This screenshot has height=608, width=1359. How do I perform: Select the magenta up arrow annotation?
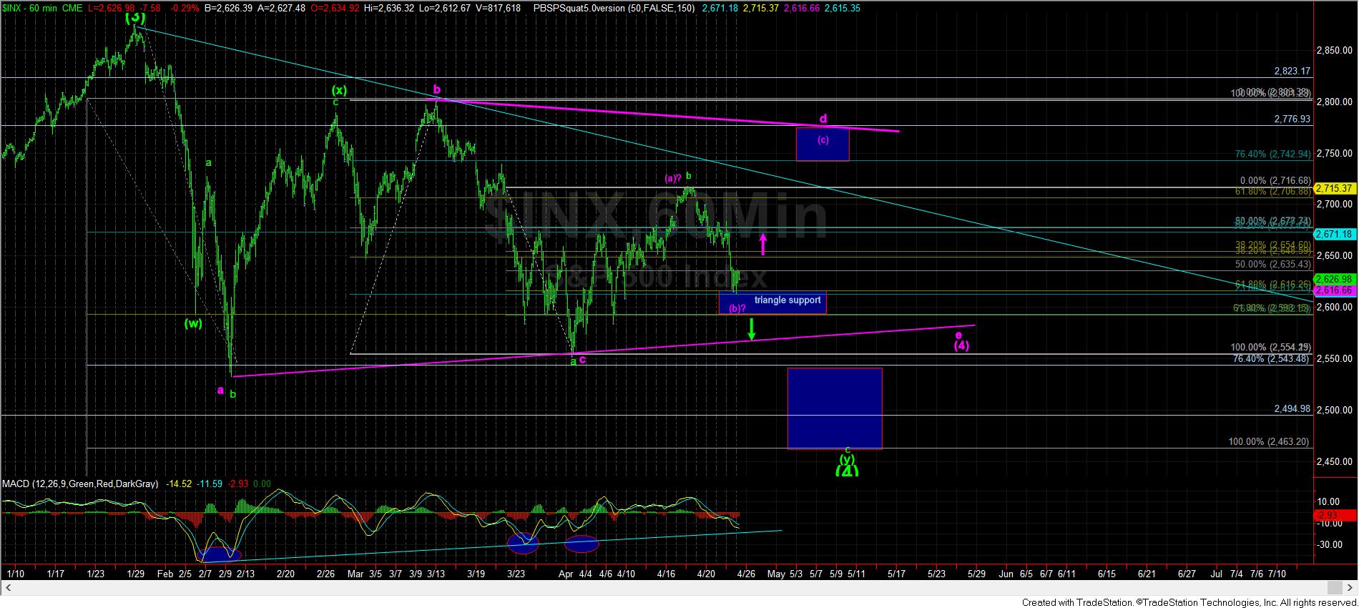coord(763,244)
